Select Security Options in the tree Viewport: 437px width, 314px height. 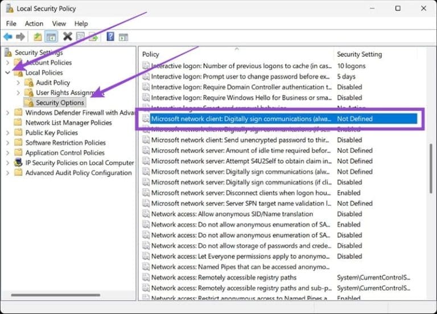click(x=60, y=102)
